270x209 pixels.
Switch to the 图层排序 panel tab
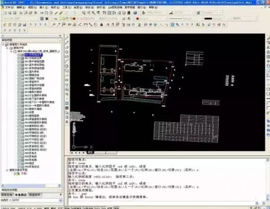click(x=35, y=195)
